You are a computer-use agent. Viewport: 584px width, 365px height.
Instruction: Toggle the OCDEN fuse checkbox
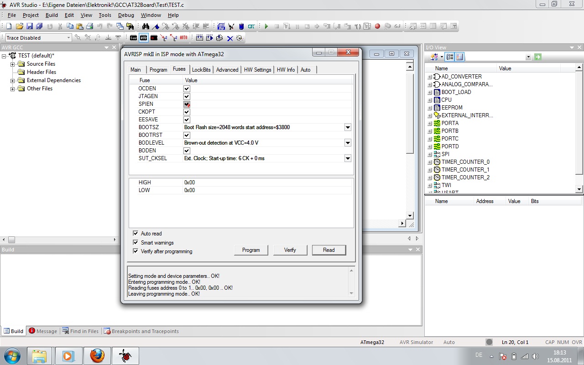(x=187, y=89)
